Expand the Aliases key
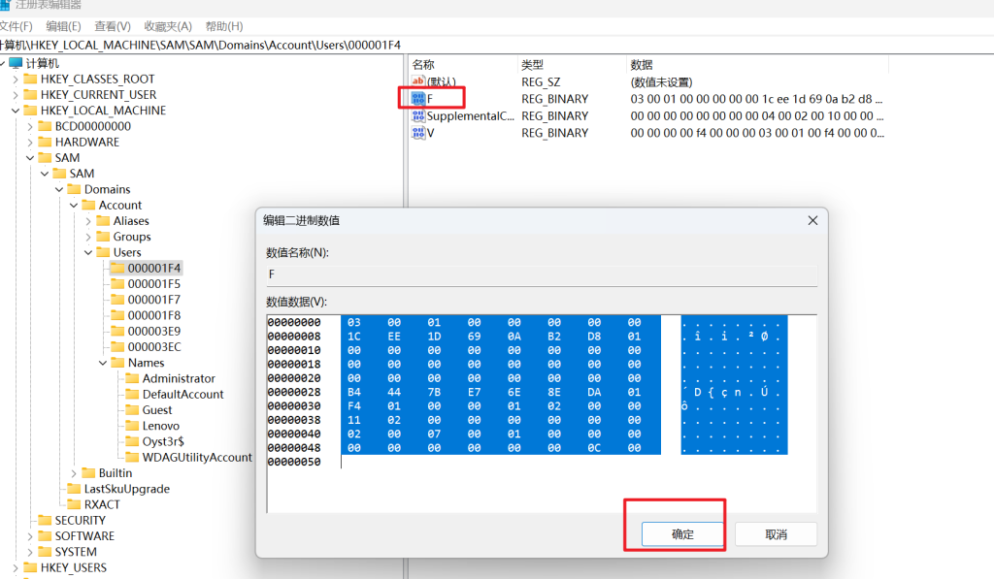Image resolution: width=994 pixels, height=579 pixels. pyautogui.click(x=88, y=221)
